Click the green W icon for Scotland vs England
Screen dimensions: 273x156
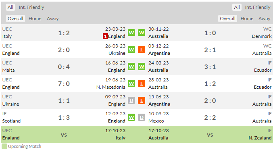pyautogui.click(x=131, y=118)
